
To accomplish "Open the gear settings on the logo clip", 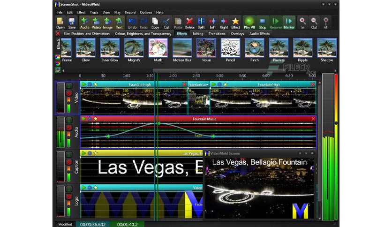I will (x=90, y=188).
